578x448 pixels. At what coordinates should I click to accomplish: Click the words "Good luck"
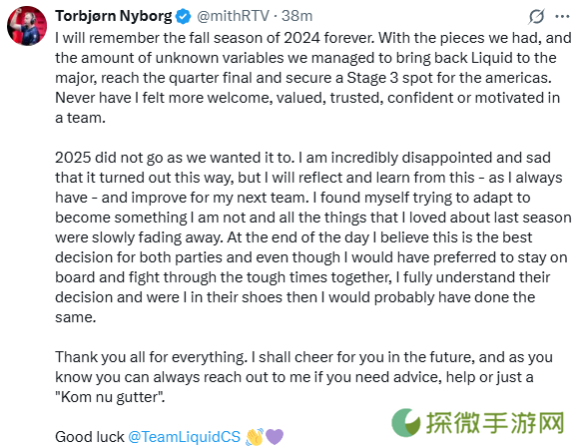90,437
